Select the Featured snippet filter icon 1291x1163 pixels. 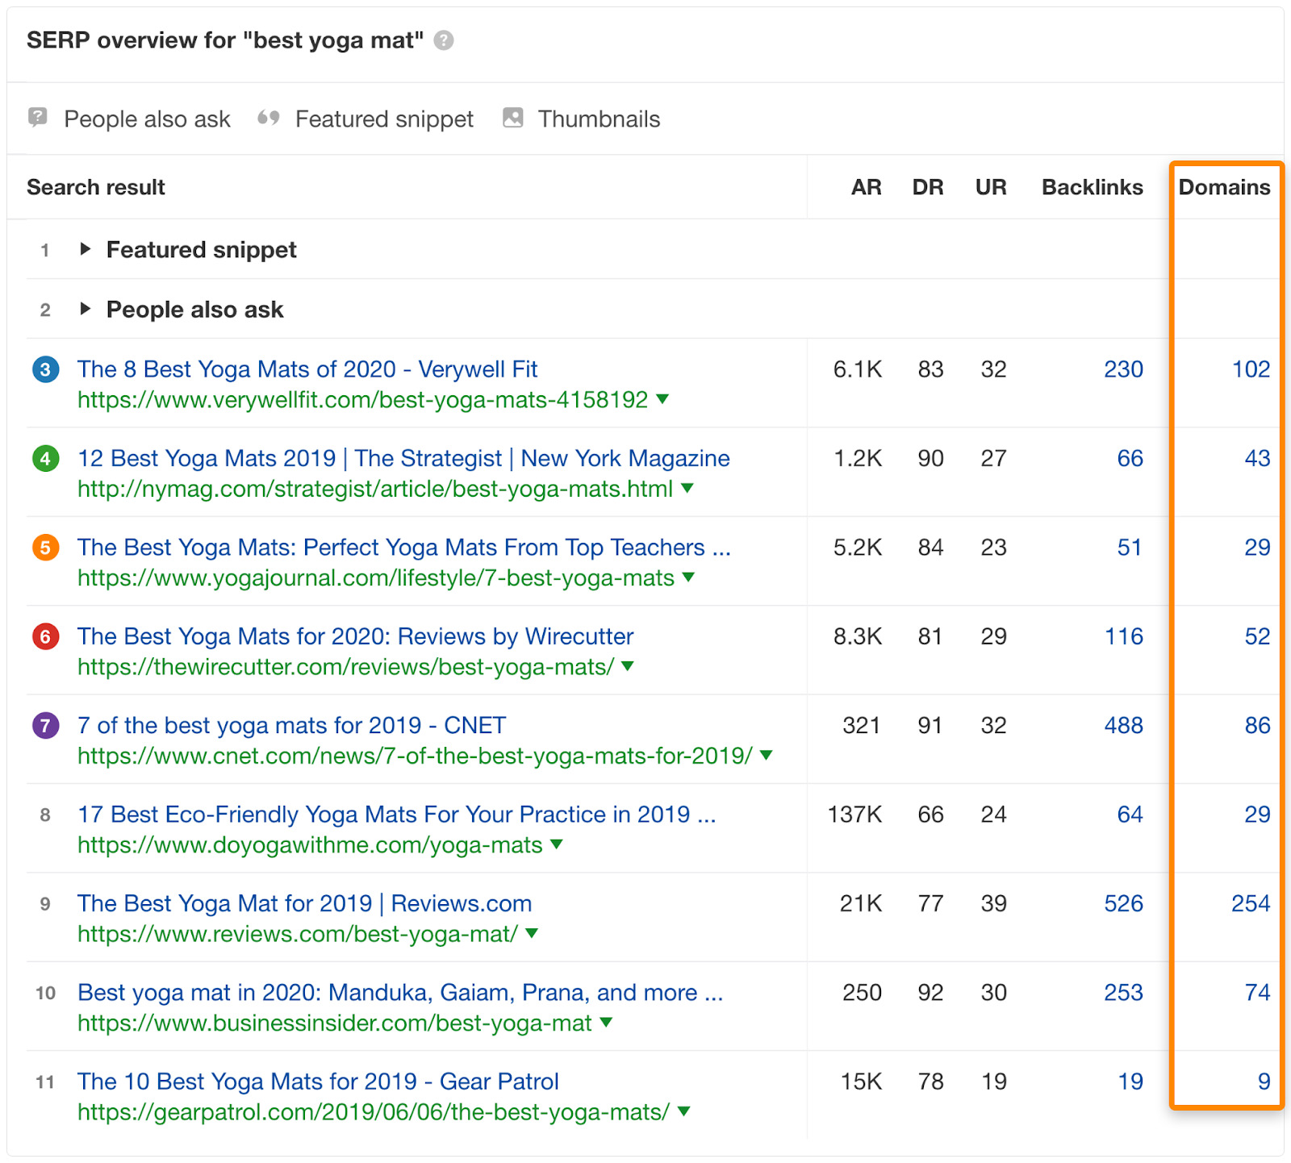pyautogui.click(x=269, y=119)
